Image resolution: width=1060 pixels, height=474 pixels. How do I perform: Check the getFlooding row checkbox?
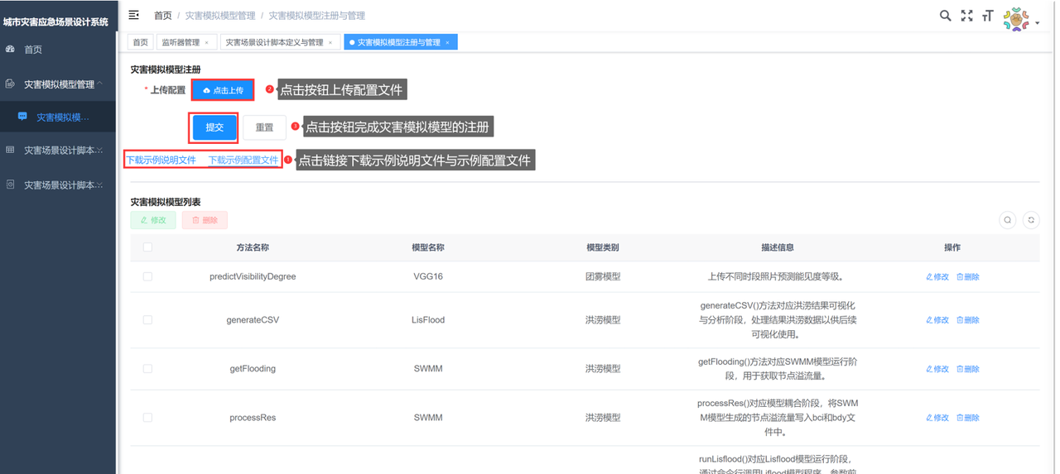[147, 368]
